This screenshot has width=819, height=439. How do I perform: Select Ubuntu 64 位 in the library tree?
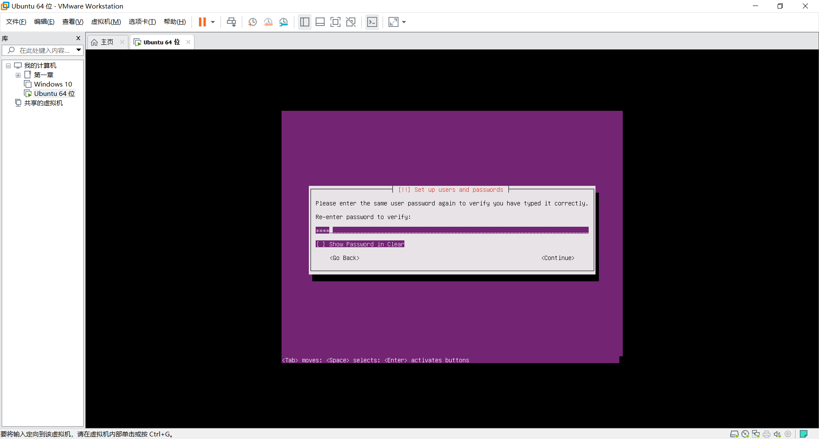pyautogui.click(x=54, y=94)
